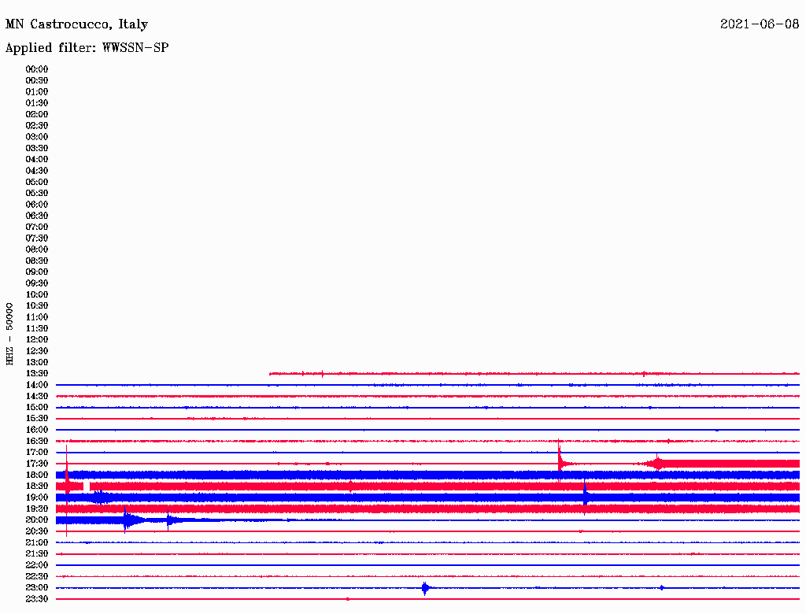The image size is (806, 614).
Task: Click the 11:00 time label
Action: click(37, 317)
